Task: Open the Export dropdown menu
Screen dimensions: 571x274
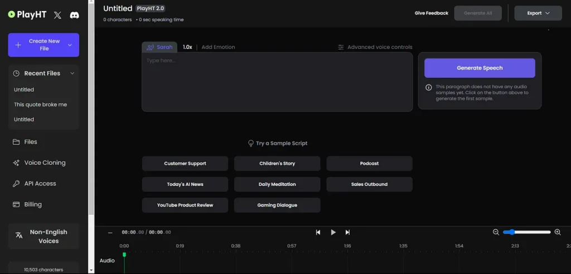Action: (538, 13)
